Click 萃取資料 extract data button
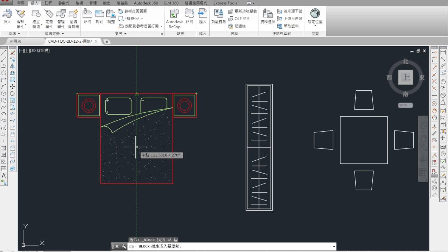The width and height of the screenshot is (448, 252). tap(288, 26)
